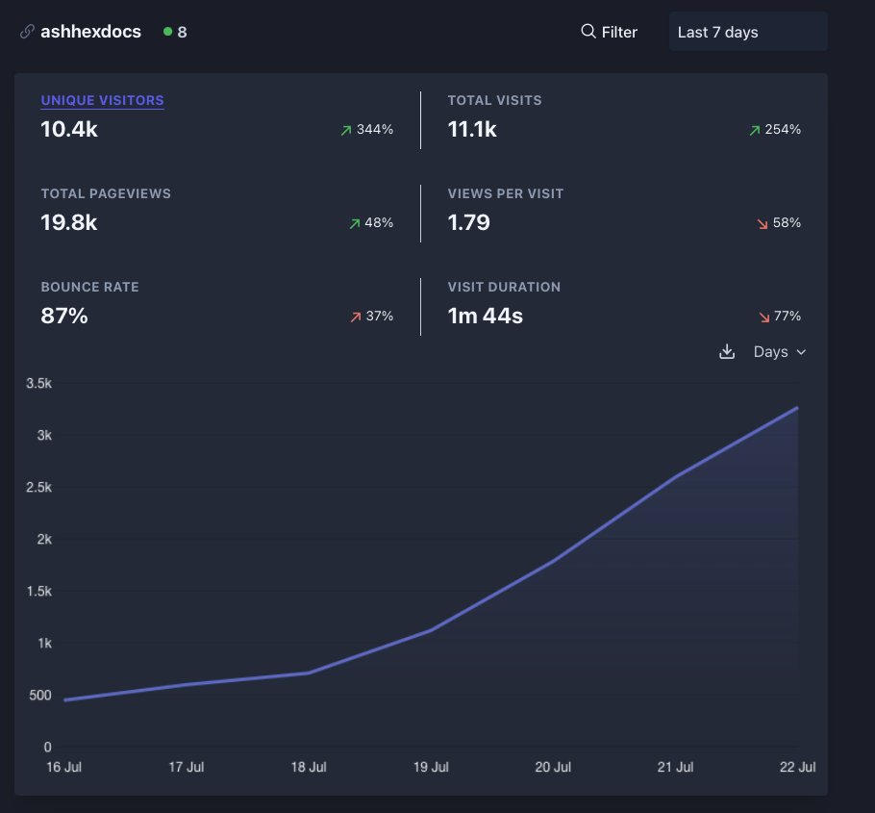View the 8 current visitors count

click(x=182, y=33)
